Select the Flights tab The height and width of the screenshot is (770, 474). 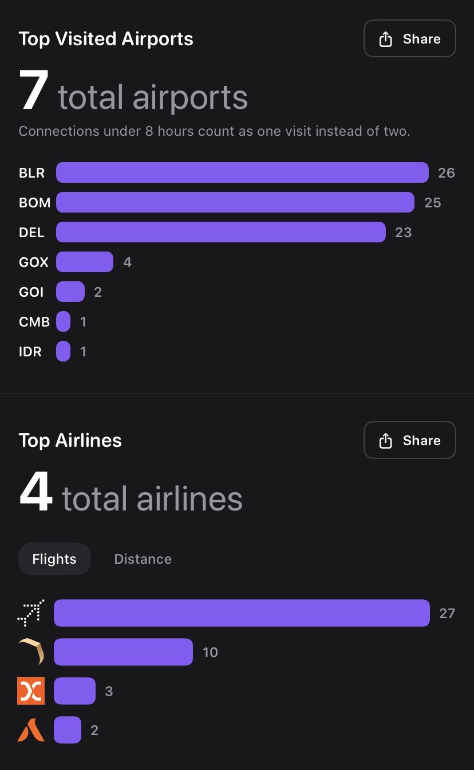point(54,559)
